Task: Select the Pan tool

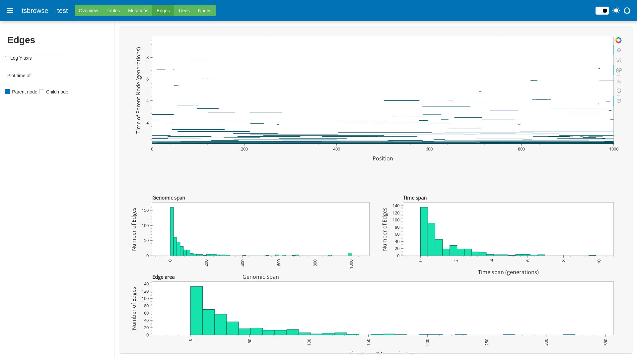Action: click(x=619, y=50)
